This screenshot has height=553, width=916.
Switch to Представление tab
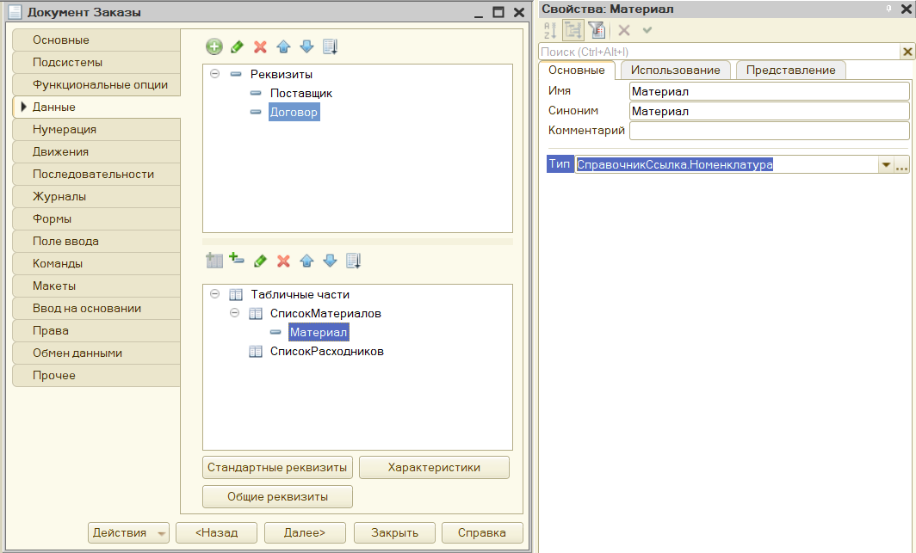point(790,70)
